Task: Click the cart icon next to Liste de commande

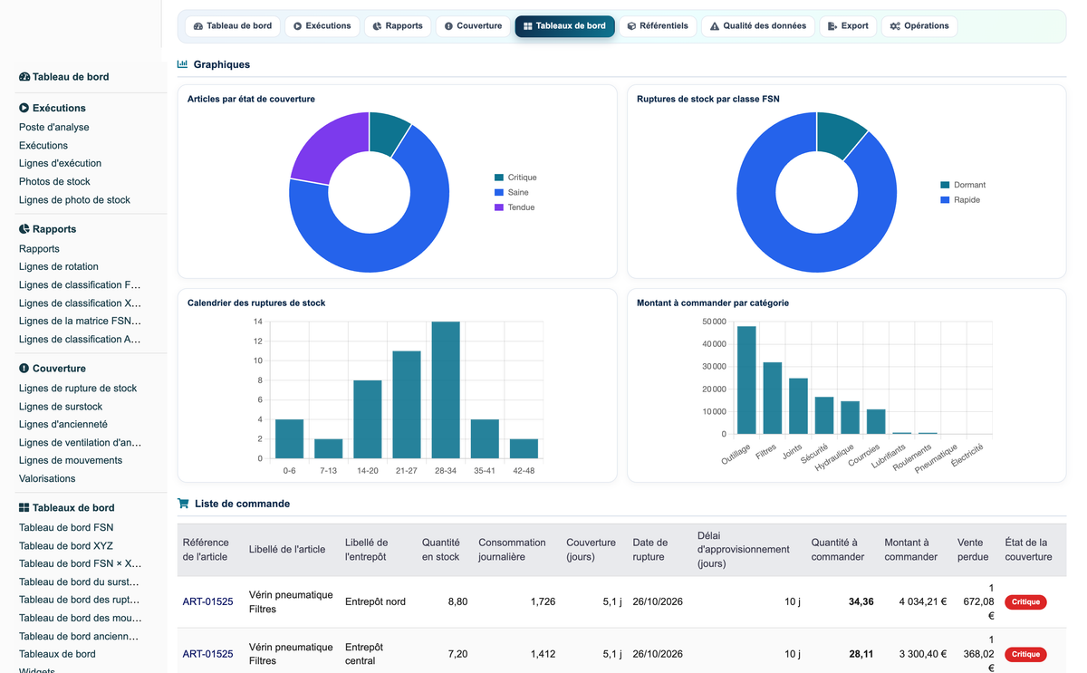Action: (x=183, y=504)
